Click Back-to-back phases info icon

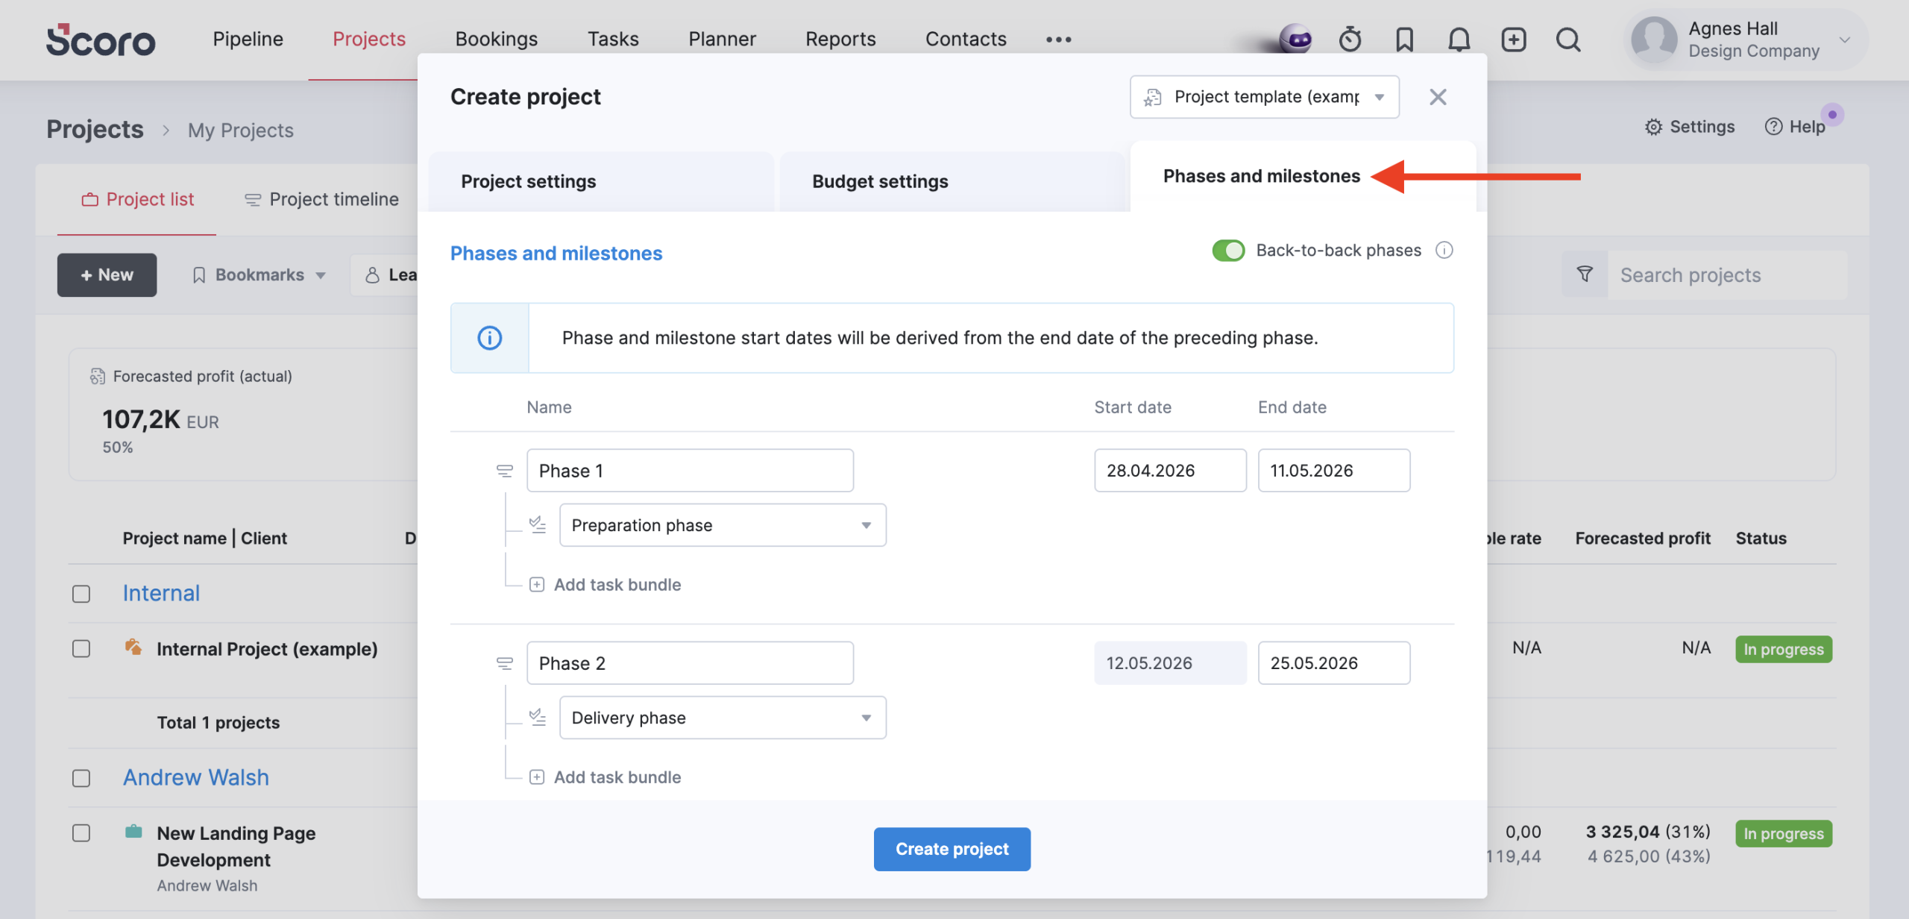click(x=1444, y=251)
